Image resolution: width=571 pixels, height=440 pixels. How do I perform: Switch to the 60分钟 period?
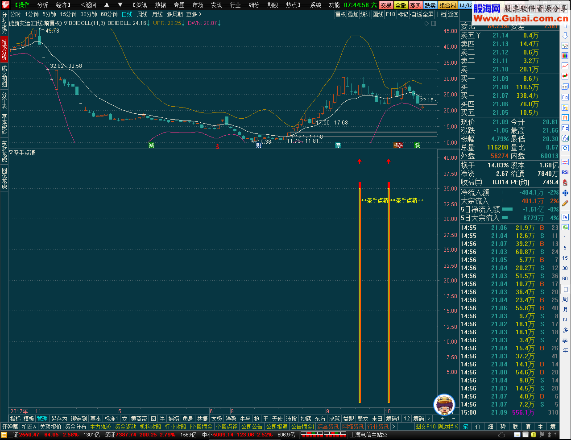point(109,14)
